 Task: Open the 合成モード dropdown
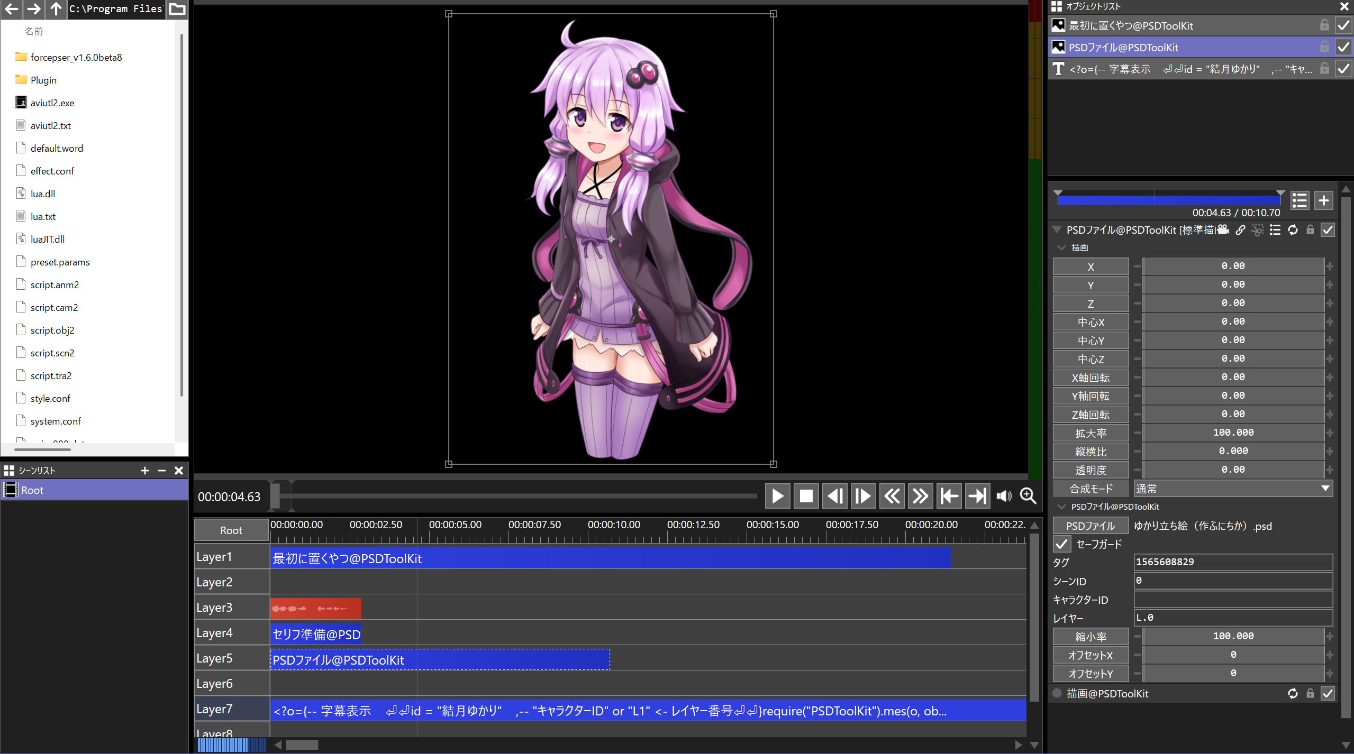coord(1233,489)
